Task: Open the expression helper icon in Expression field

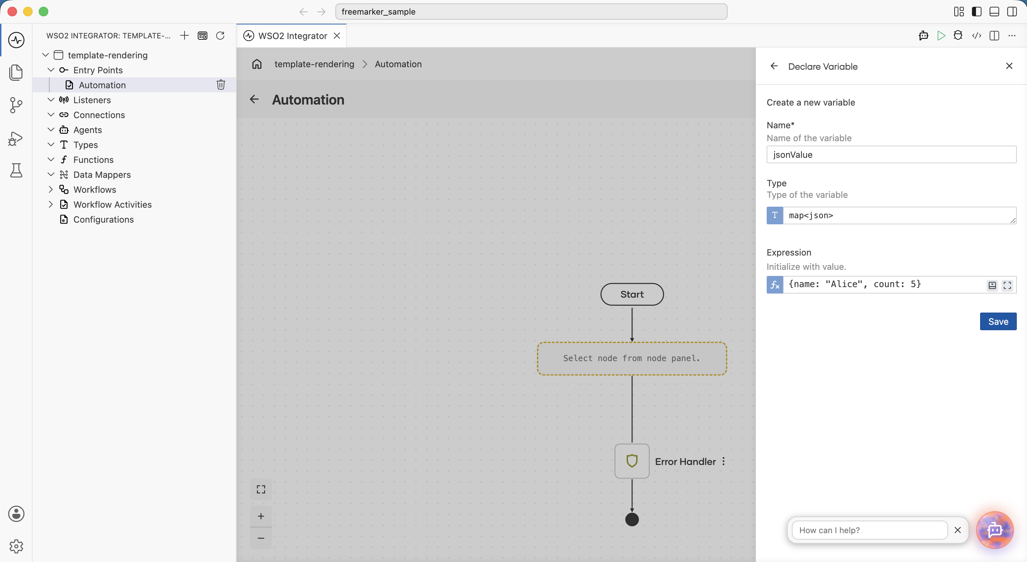Action: (x=992, y=285)
